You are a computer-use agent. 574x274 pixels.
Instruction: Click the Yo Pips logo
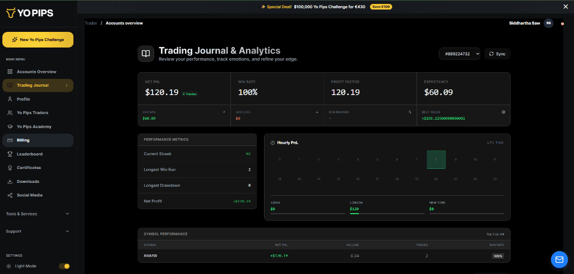30,13
